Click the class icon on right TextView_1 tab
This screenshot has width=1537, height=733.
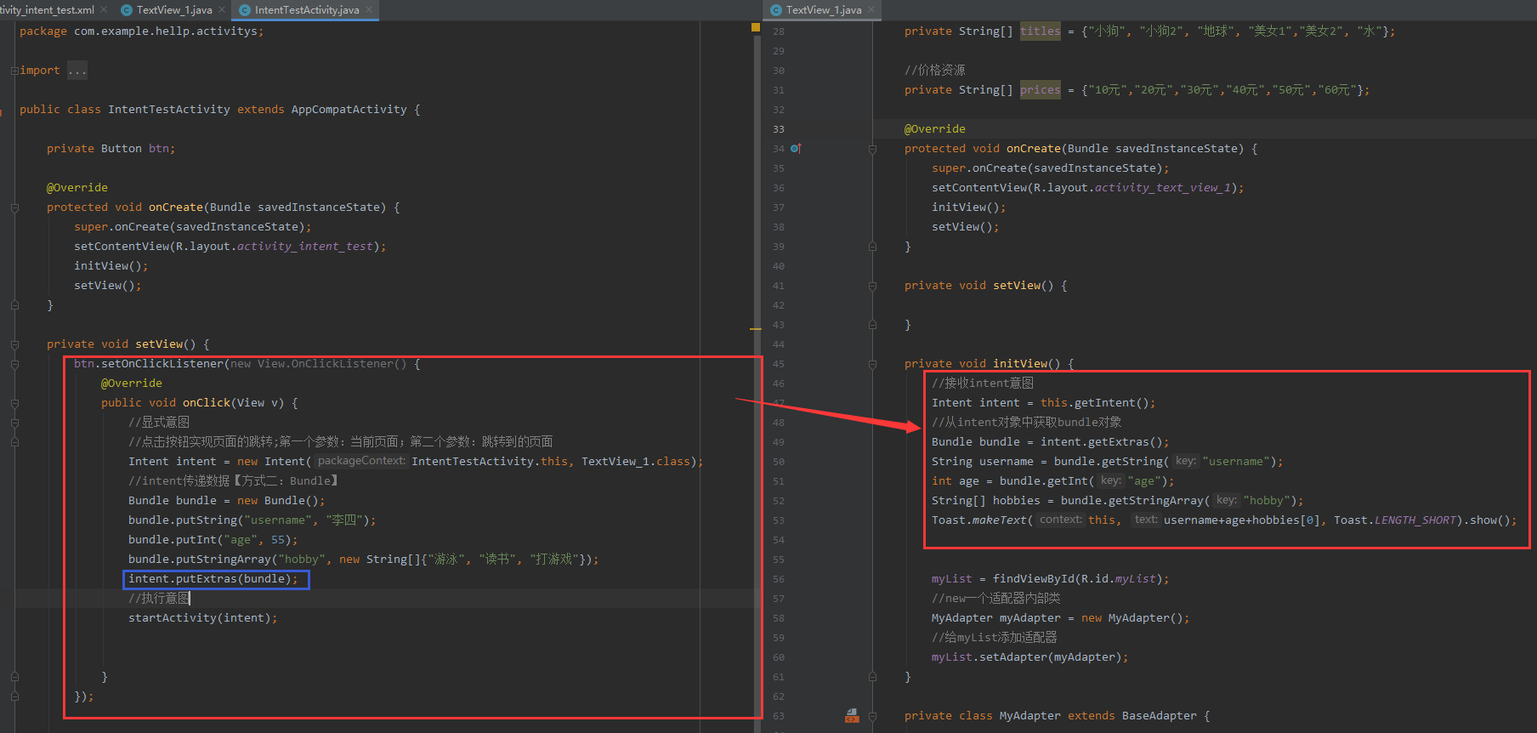pos(776,10)
